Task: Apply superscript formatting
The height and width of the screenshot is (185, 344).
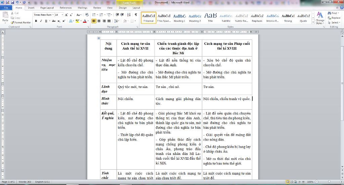Action: (x=63, y=21)
